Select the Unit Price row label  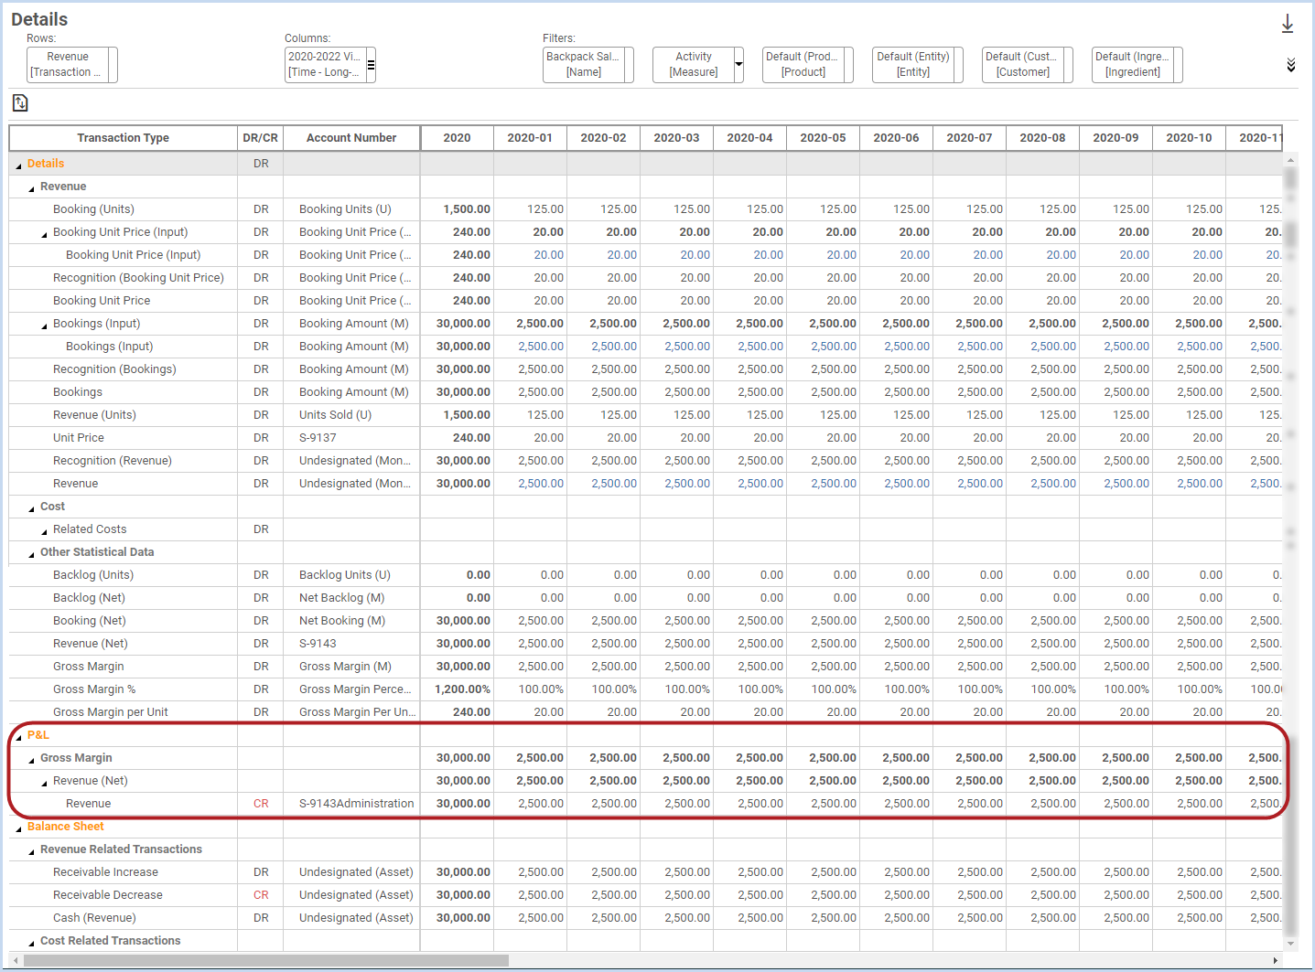(x=79, y=438)
